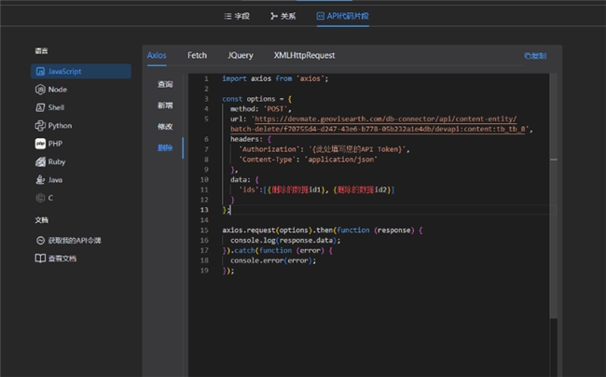Viewport: 606px width, 377px height.
Task: Show the 修改 code snippet
Action: (x=165, y=127)
